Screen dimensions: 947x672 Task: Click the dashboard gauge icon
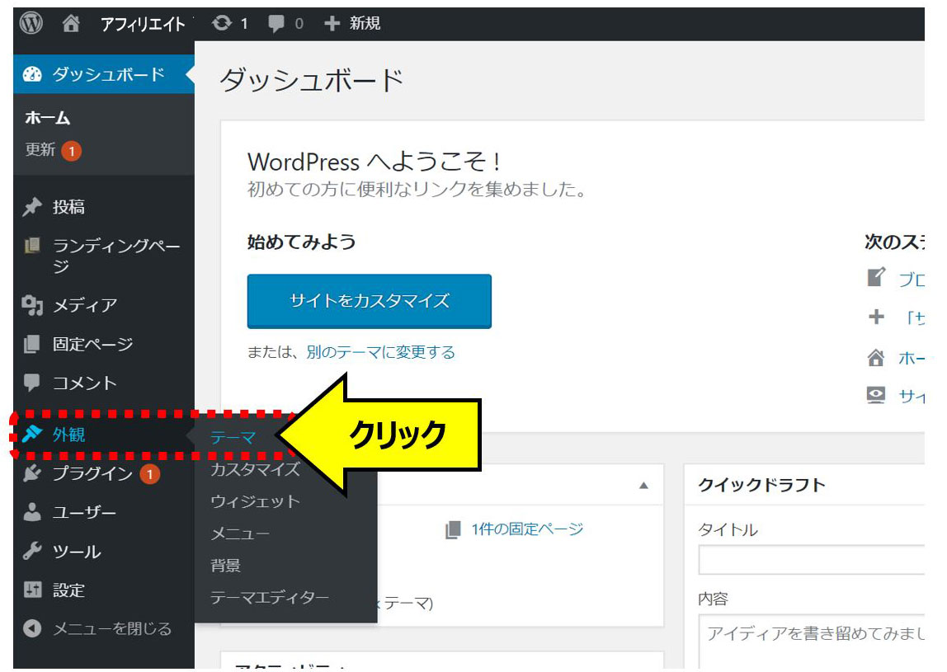(32, 74)
